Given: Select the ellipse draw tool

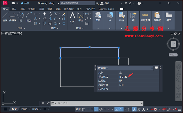Looking at the screenshot, I should 36,19.
